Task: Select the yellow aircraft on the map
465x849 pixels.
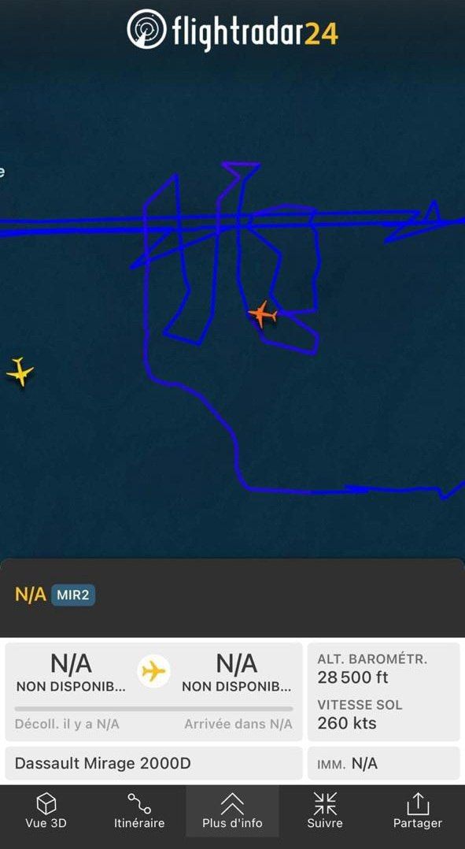Action: 20,372
